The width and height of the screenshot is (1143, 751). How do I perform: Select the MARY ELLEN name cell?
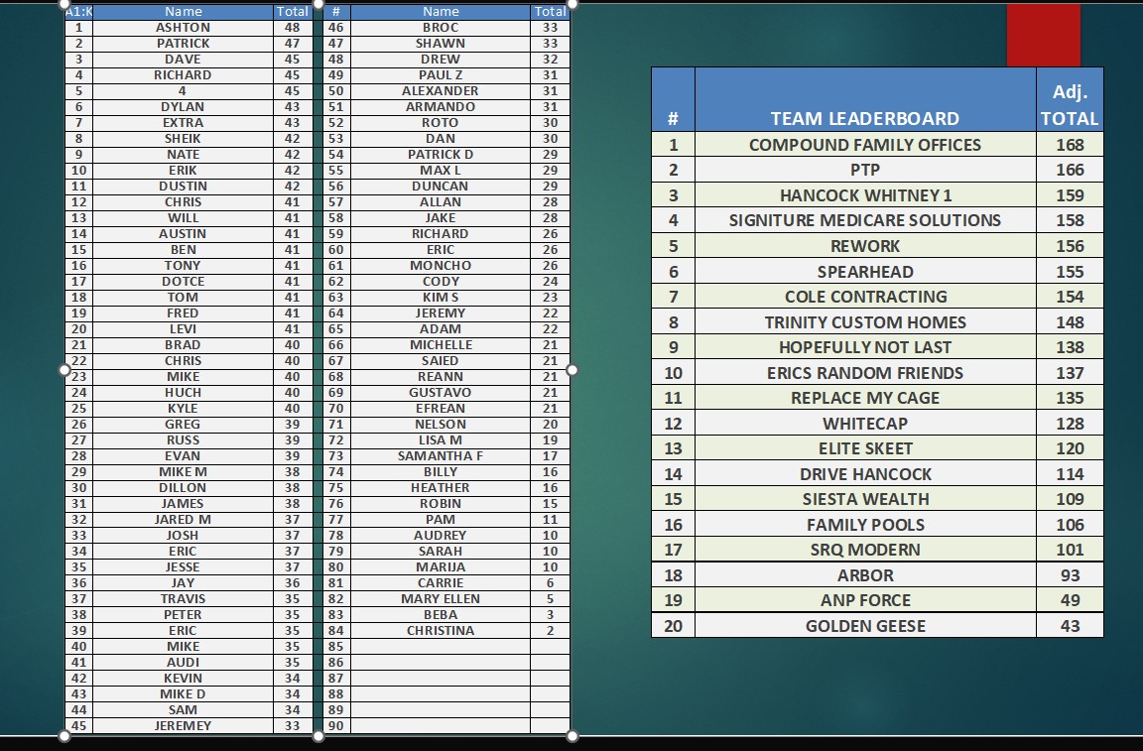pos(441,599)
